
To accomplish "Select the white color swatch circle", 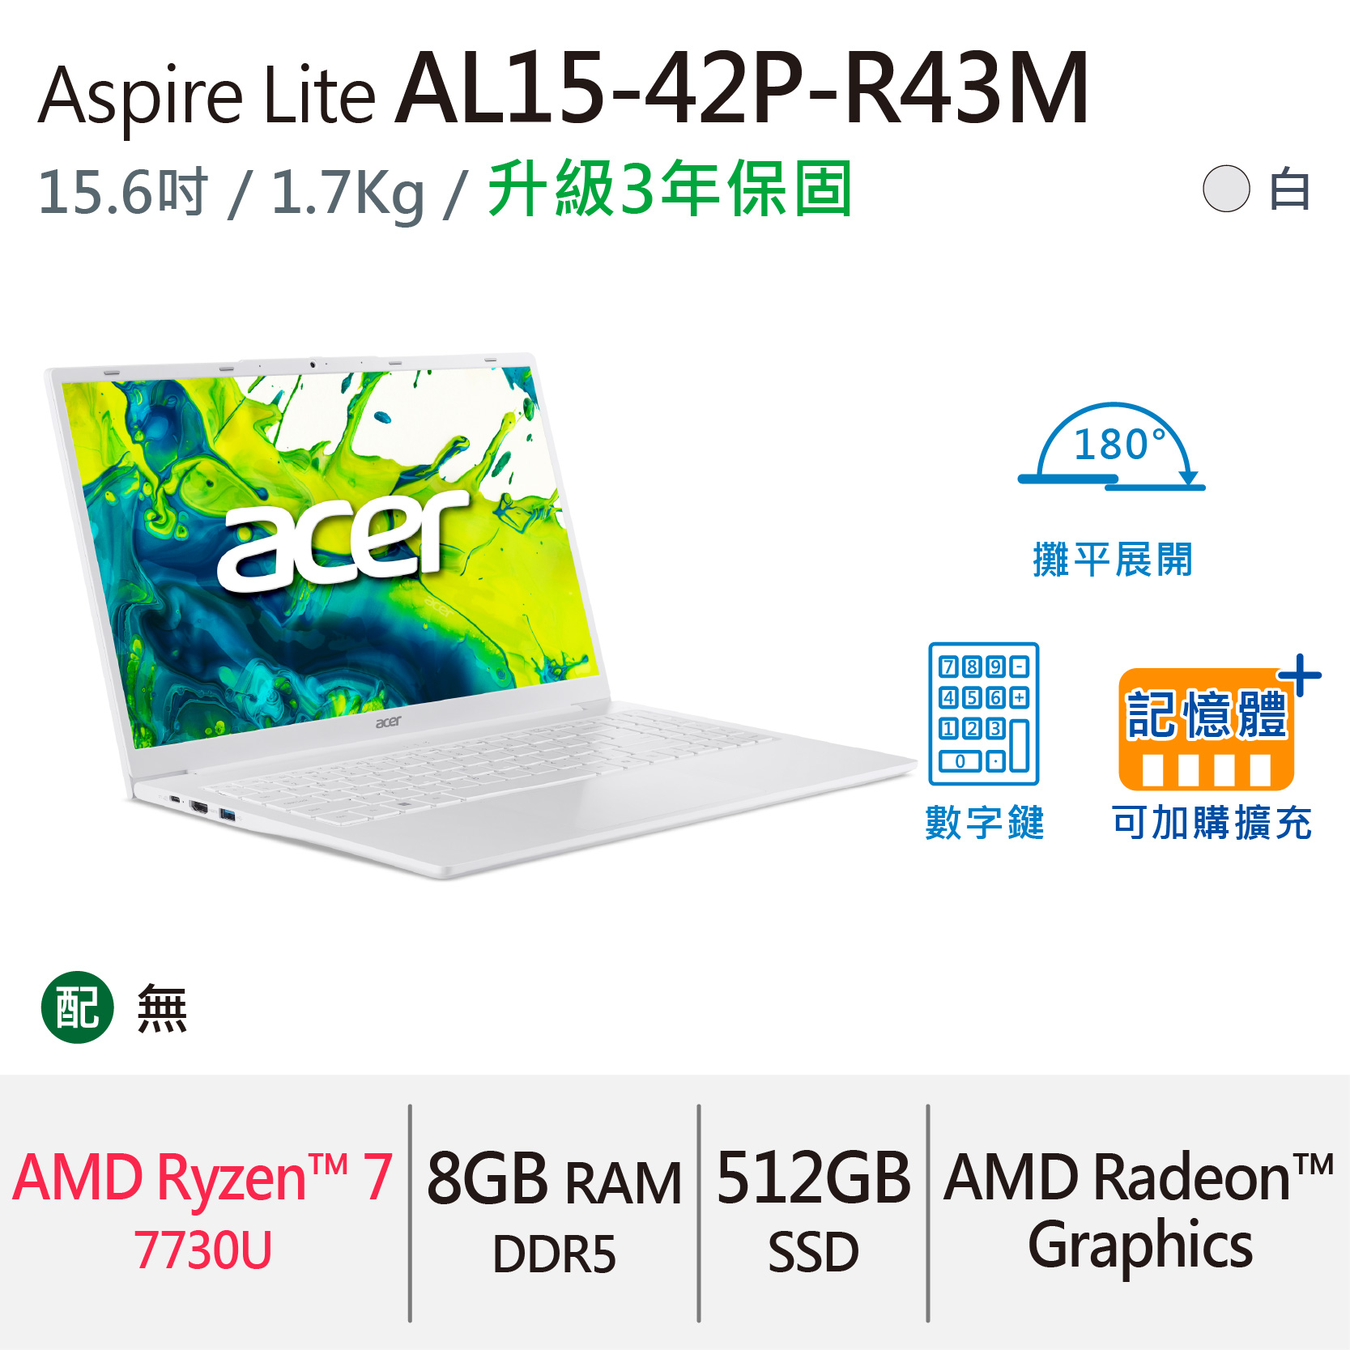I will point(1226,189).
